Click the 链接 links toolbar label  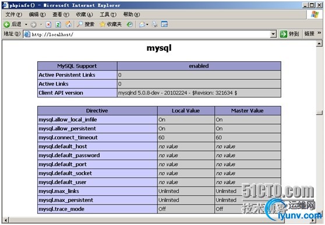(x=309, y=34)
